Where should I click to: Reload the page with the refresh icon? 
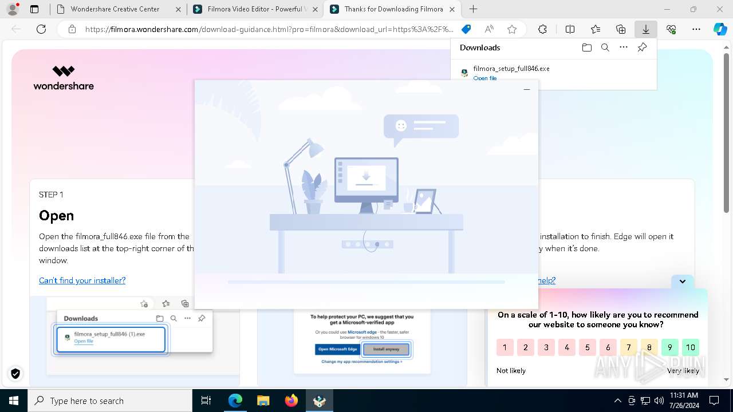tap(41, 29)
